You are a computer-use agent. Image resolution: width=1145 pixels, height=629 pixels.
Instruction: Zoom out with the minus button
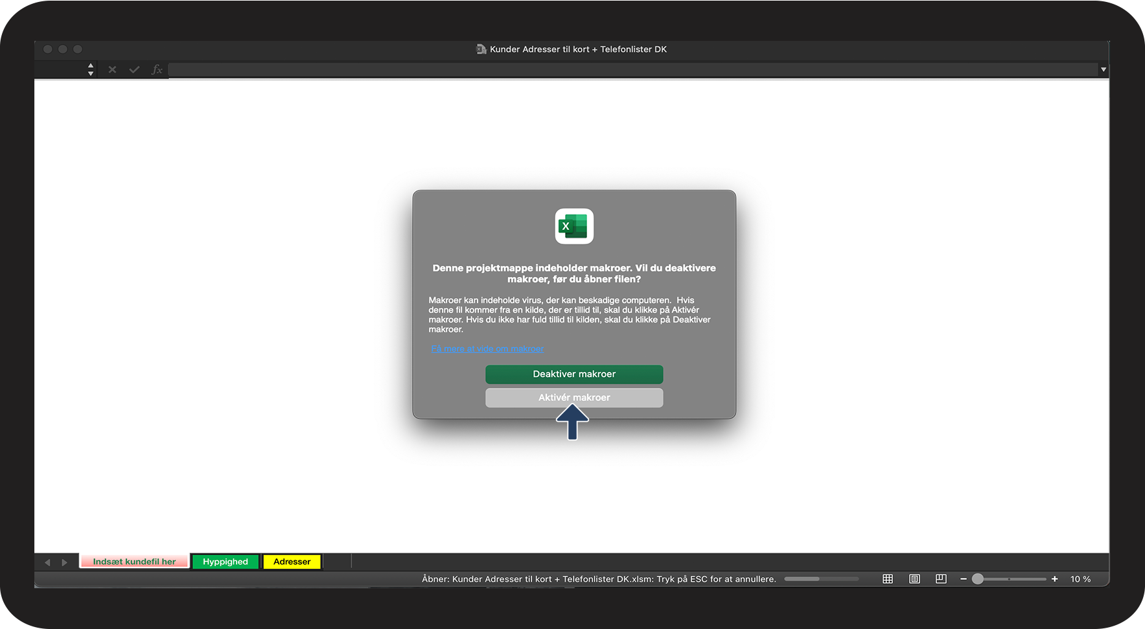pos(964,578)
